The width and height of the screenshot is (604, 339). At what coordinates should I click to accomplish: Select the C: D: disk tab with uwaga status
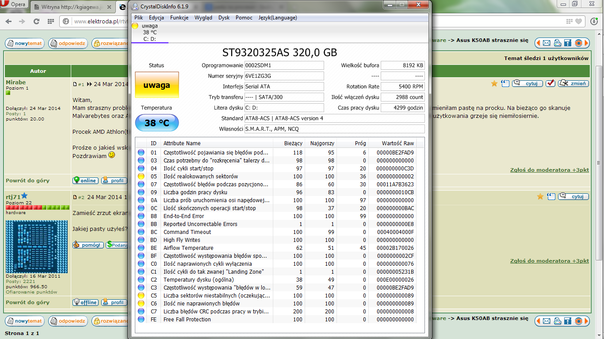(150, 32)
